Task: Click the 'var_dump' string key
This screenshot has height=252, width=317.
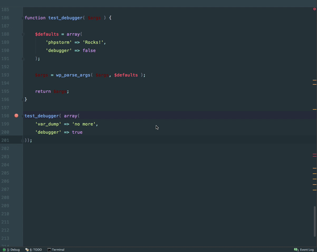Action: click(48, 124)
